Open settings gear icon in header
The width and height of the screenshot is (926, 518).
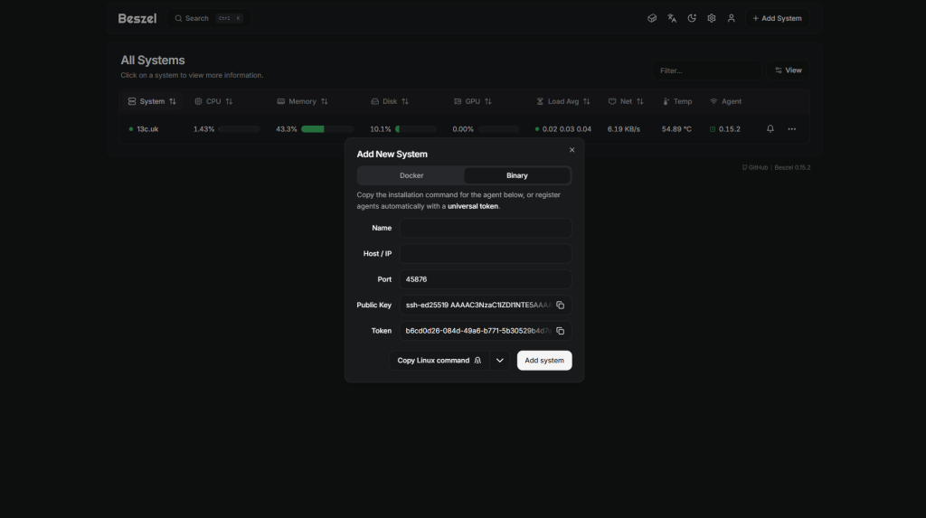tap(712, 18)
